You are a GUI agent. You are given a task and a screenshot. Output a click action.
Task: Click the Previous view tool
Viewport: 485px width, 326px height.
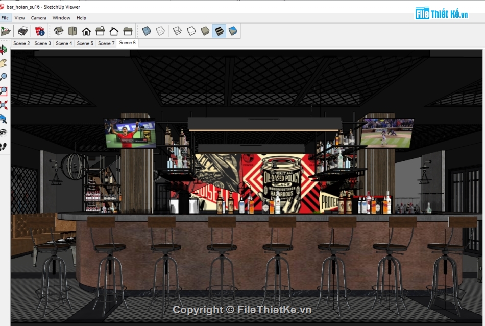point(4,119)
